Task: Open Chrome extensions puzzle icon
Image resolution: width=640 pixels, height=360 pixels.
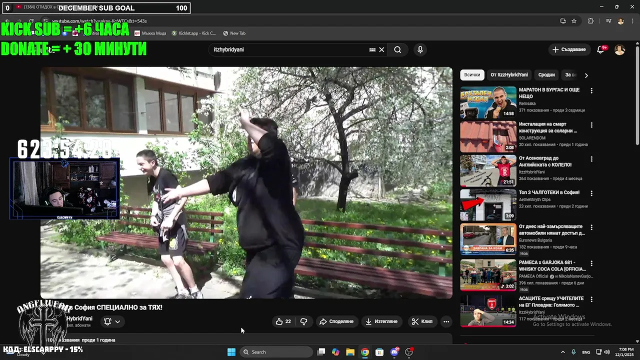Action: [x=591, y=21]
